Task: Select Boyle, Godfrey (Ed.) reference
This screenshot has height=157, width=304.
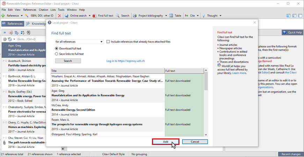Action: pos(24,96)
